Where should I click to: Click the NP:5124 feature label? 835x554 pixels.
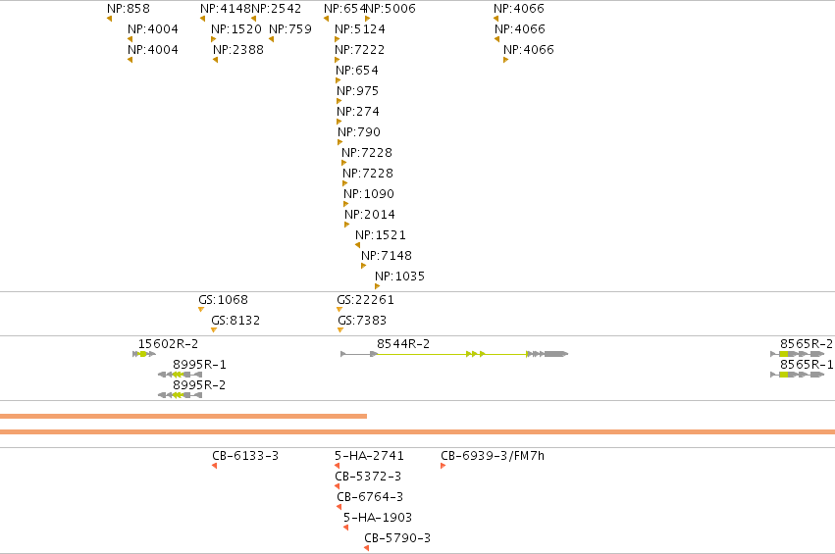(360, 29)
